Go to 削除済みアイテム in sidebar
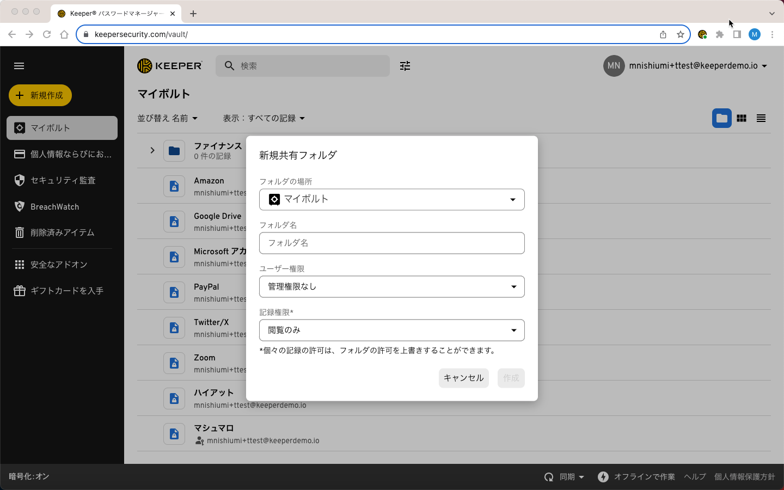Viewport: 784px width, 490px height. click(x=62, y=232)
